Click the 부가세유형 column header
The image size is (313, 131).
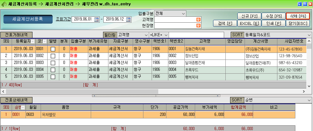(98, 41)
